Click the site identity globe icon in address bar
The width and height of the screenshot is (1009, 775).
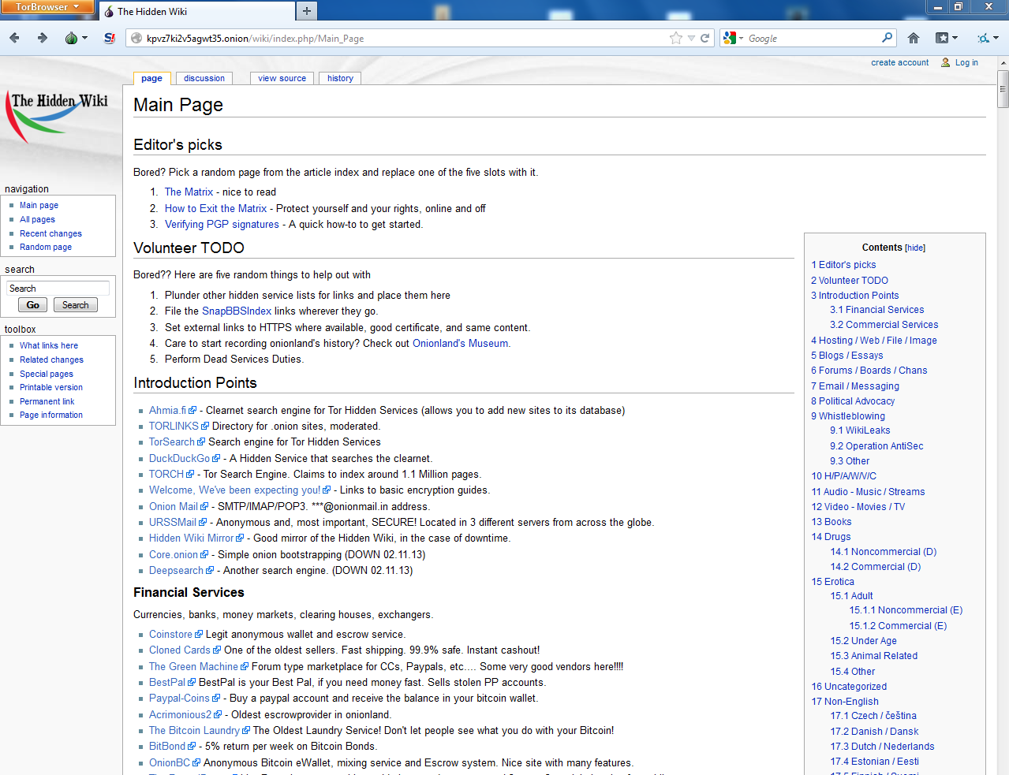click(136, 38)
